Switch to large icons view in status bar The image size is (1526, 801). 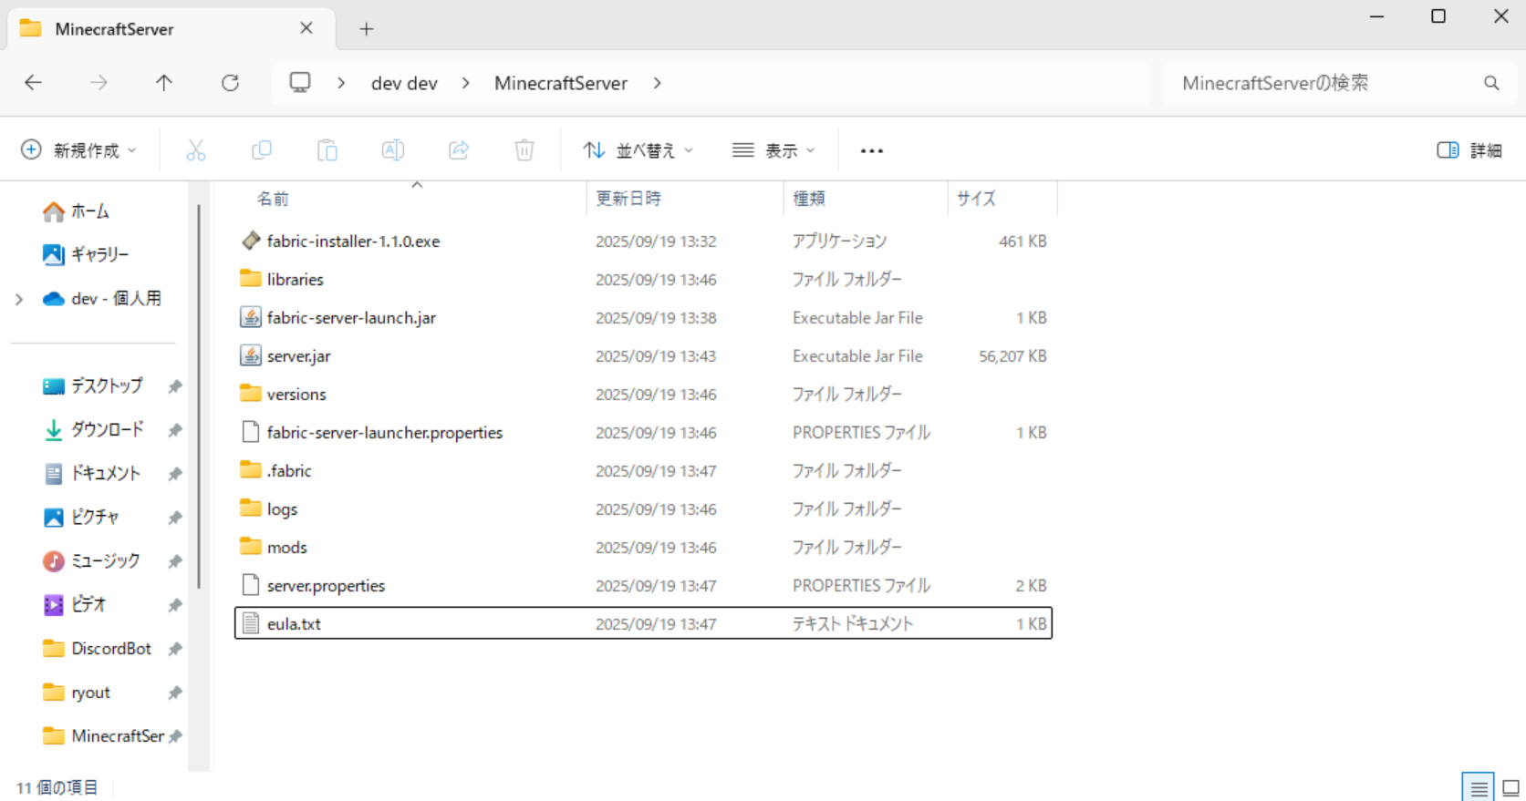pyautogui.click(x=1510, y=788)
